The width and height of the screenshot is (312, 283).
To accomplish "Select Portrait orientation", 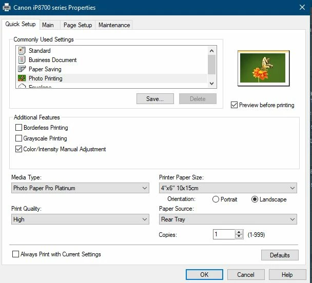I will click(x=216, y=199).
